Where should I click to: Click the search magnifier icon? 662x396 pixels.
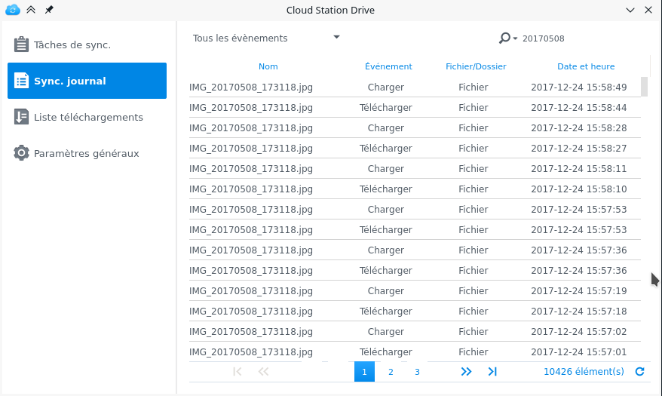coord(504,38)
